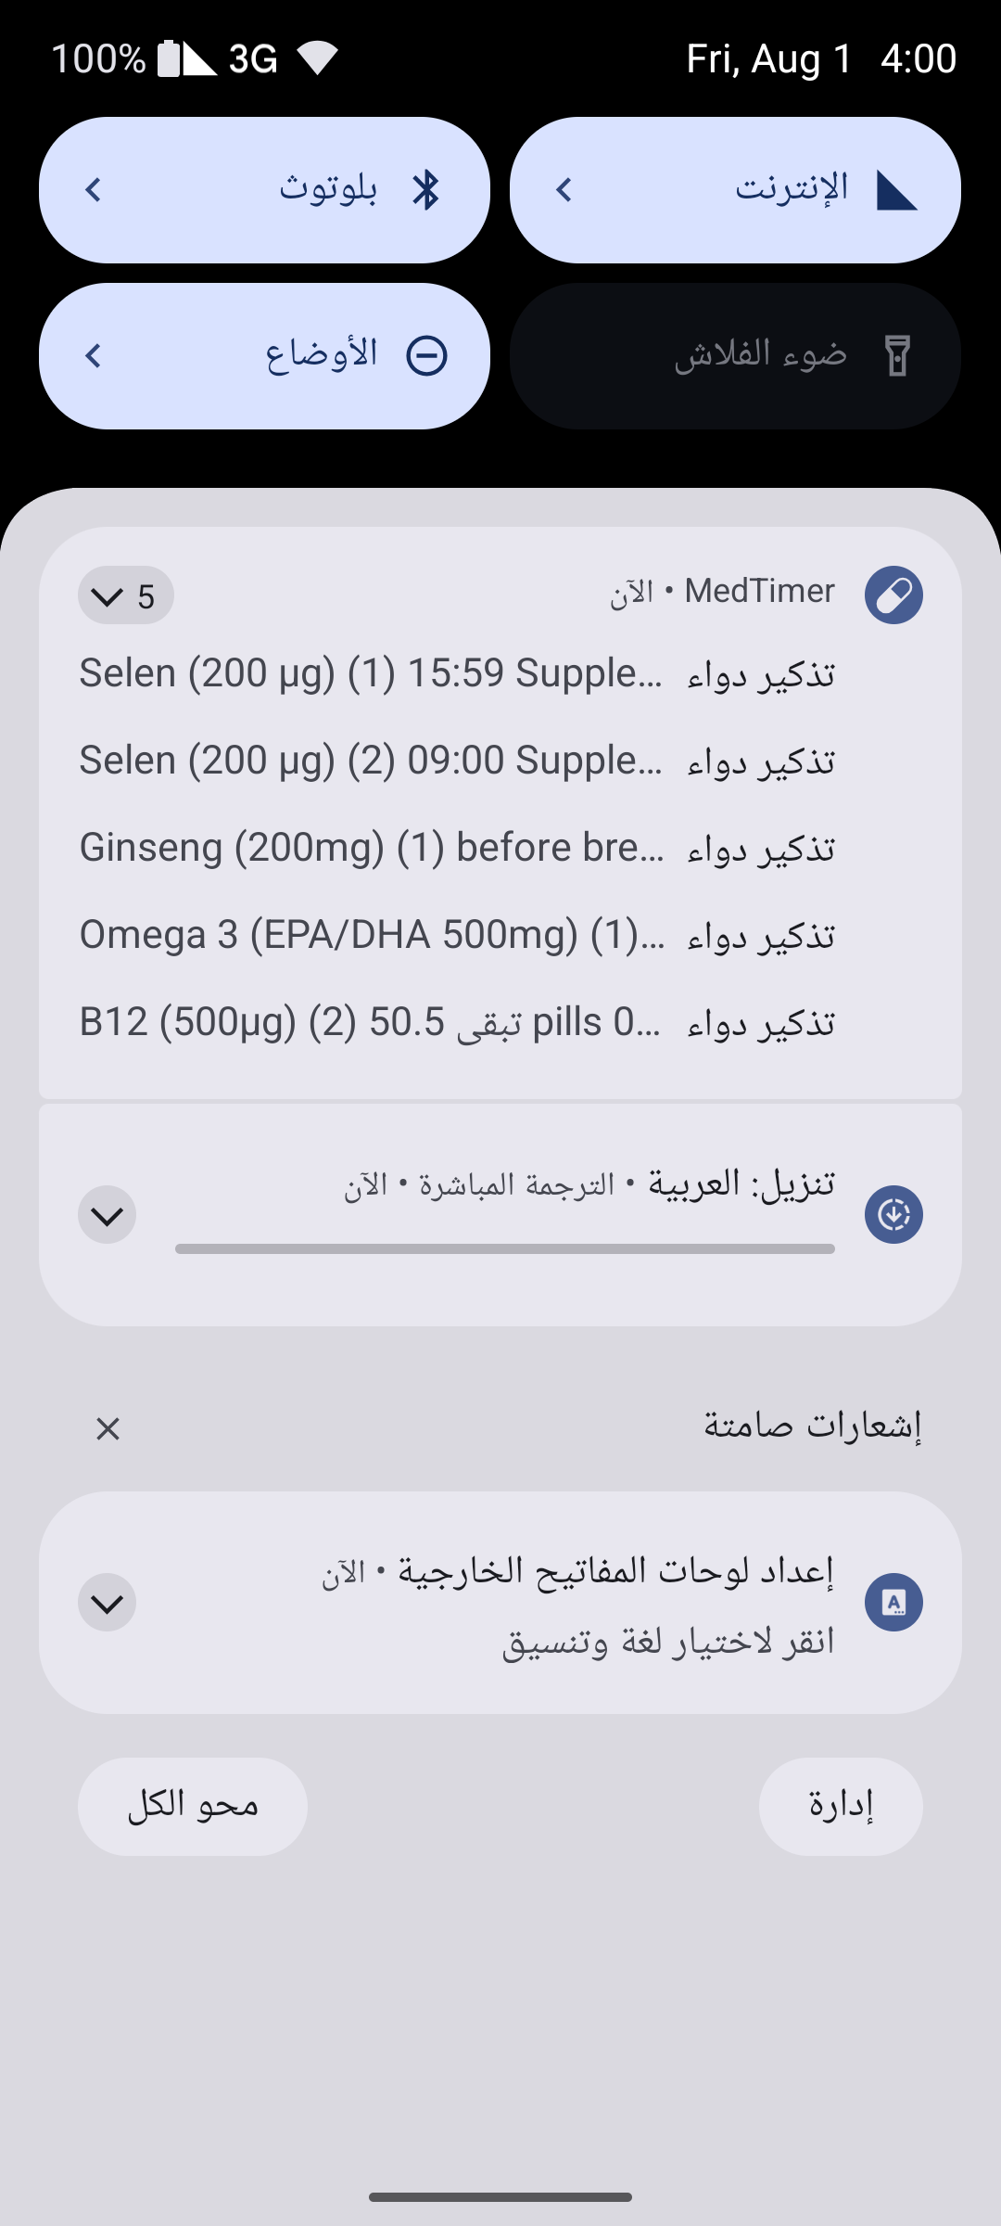Tap the Live Translate download icon

(x=893, y=1214)
